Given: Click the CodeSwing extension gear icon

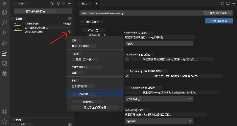Looking at the screenshot, I should (70, 31).
